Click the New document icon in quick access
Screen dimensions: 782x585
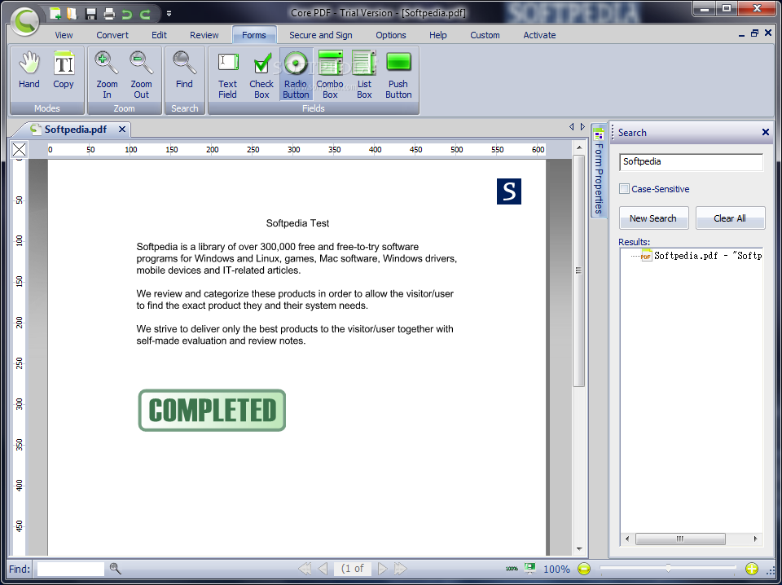(56, 14)
